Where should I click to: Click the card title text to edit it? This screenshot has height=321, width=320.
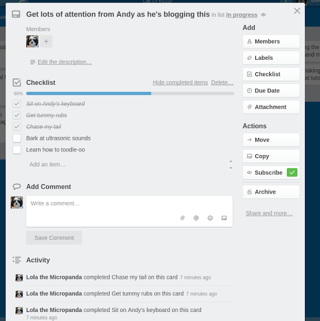tap(118, 15)
